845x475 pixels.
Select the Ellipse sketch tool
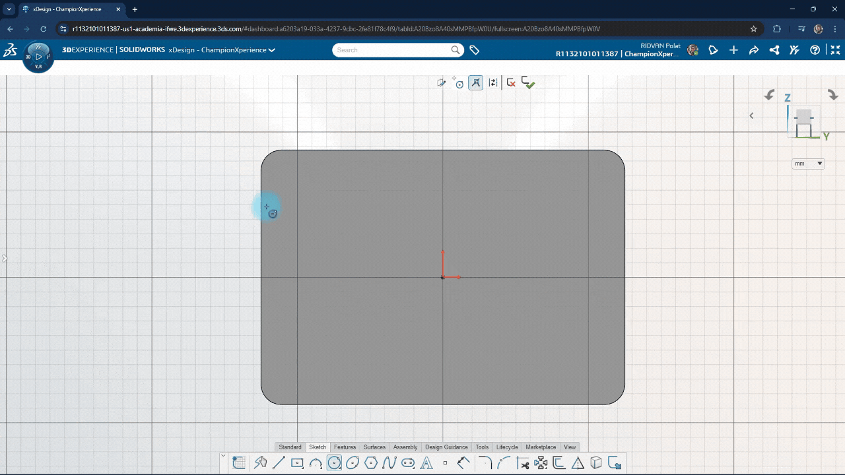point(353,463)
